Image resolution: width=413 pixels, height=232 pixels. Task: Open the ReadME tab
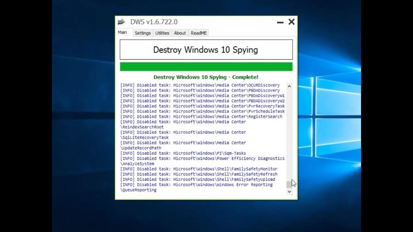(x=199, y=33)
